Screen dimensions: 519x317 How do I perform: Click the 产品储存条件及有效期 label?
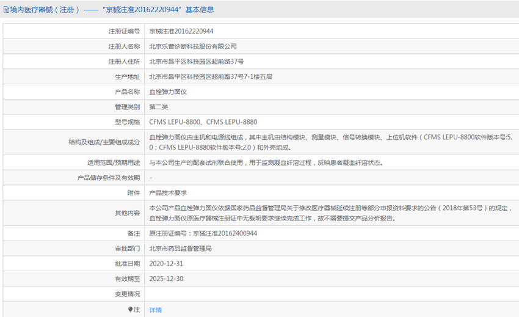pos(109,178)
